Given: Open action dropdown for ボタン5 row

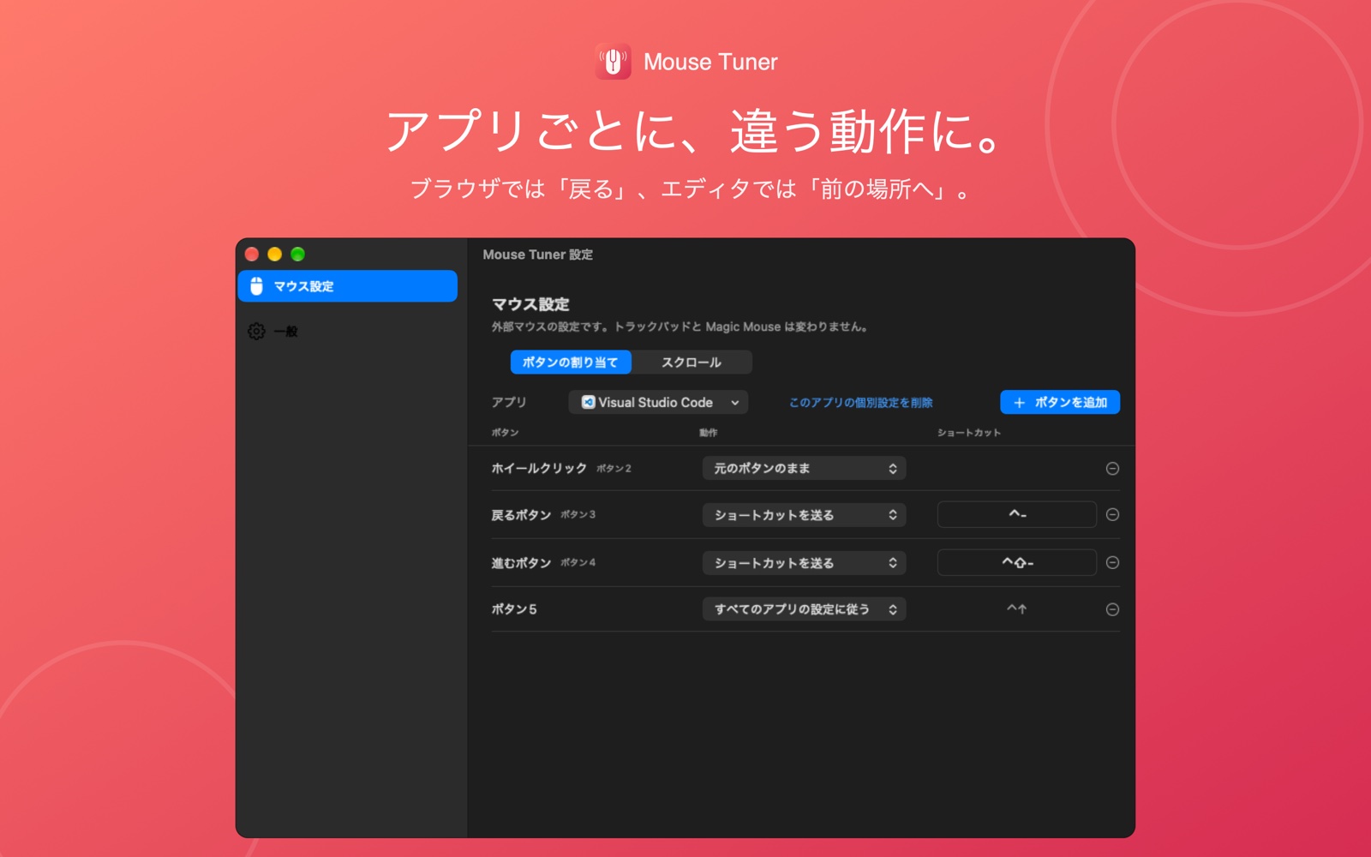Looking at the screenshot, I should [x=805, y=609].
